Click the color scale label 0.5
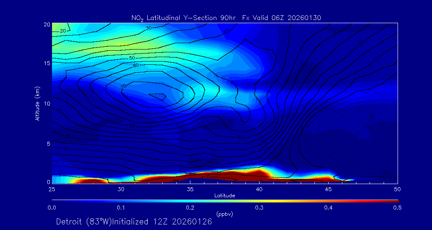The height and width of the screenshot is (230, 432). point(398,208)
